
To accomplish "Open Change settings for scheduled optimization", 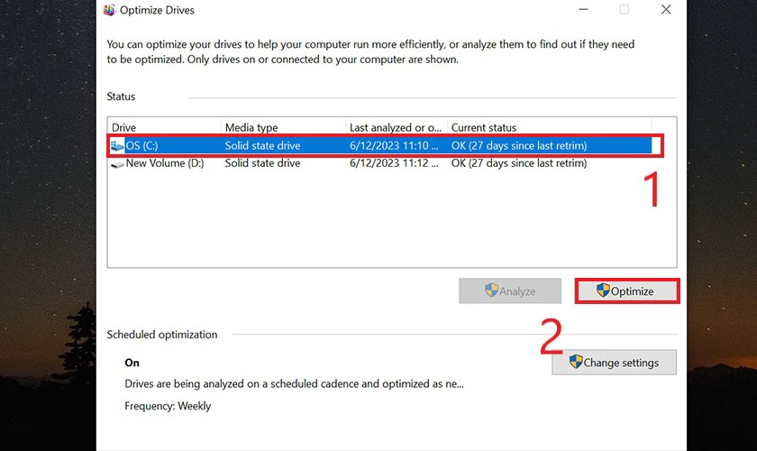I will coord(614,363).
